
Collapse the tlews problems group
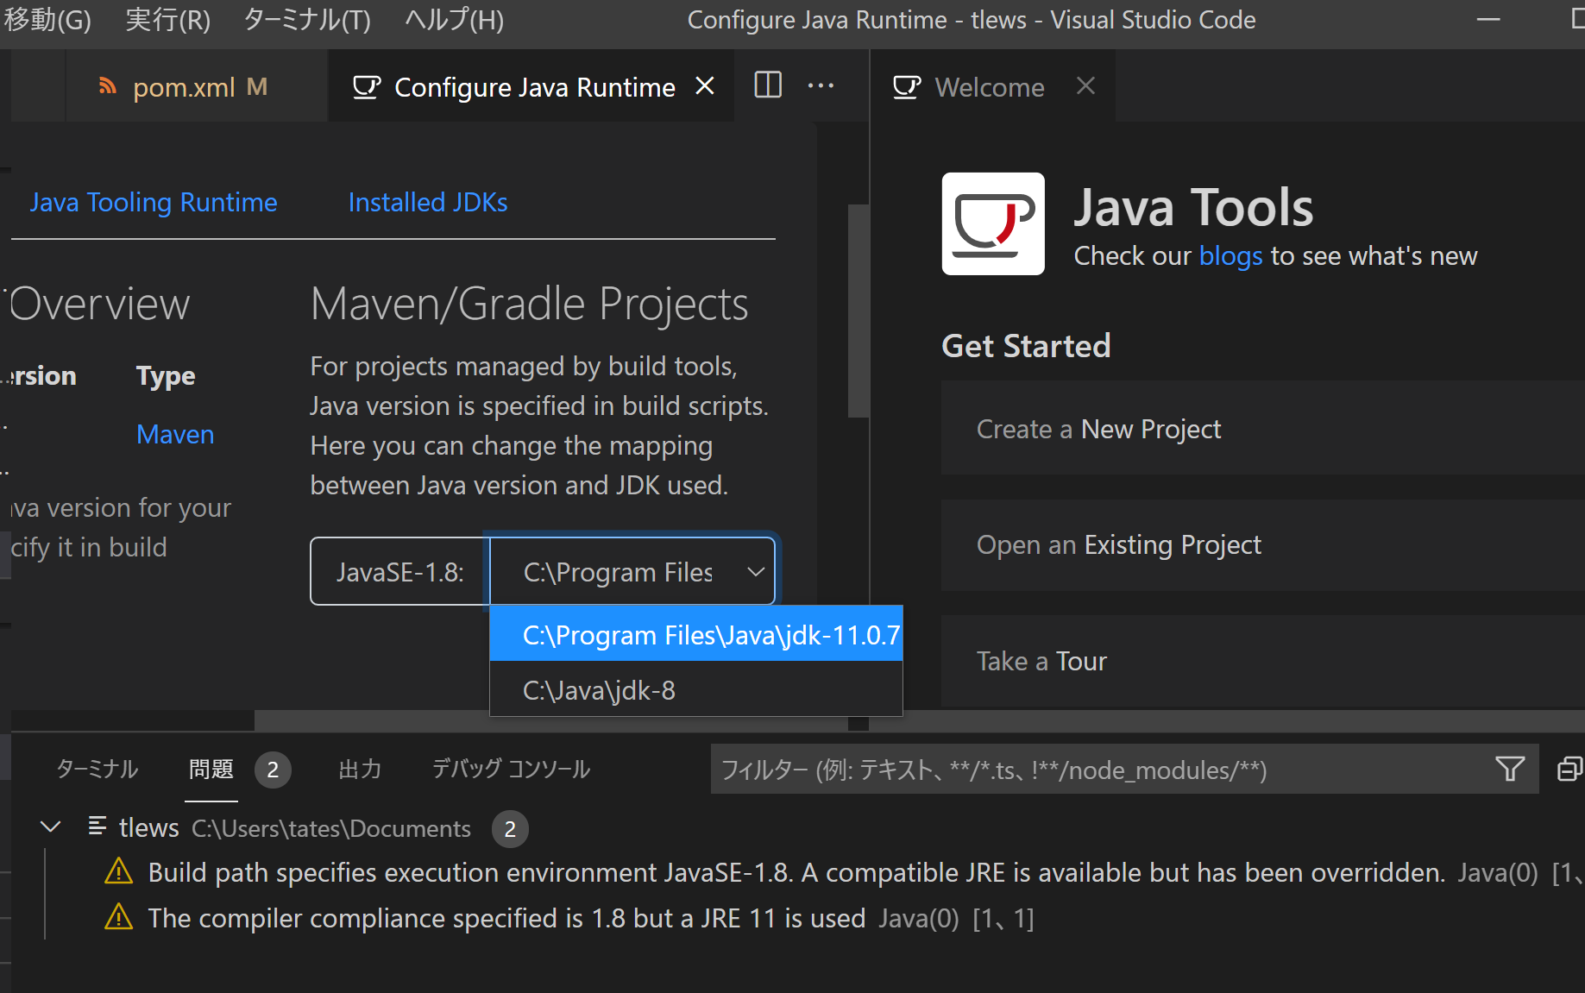tap(51, 826)
